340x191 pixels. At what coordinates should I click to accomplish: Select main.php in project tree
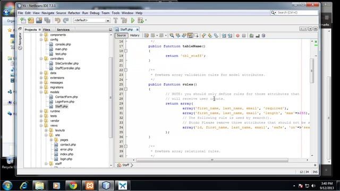(61, 49)
